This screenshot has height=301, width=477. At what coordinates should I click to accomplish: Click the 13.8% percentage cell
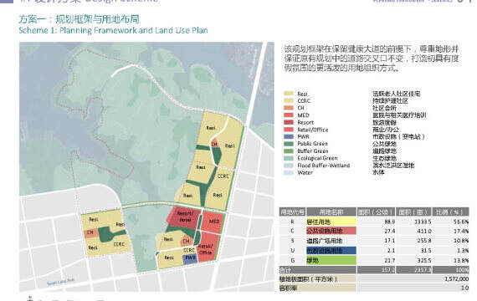pyautogui.click(x=461, y=260)
